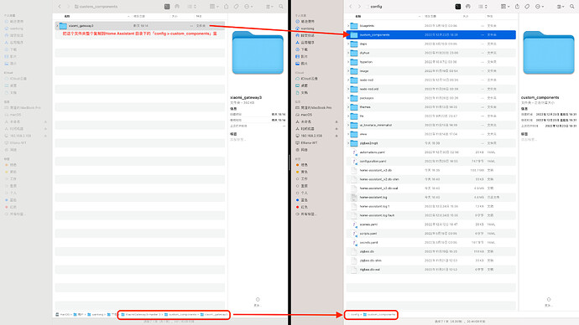The image size is (579, 325).
Task: Select the node-red.old folder
Action: click(x=431, y=89)
